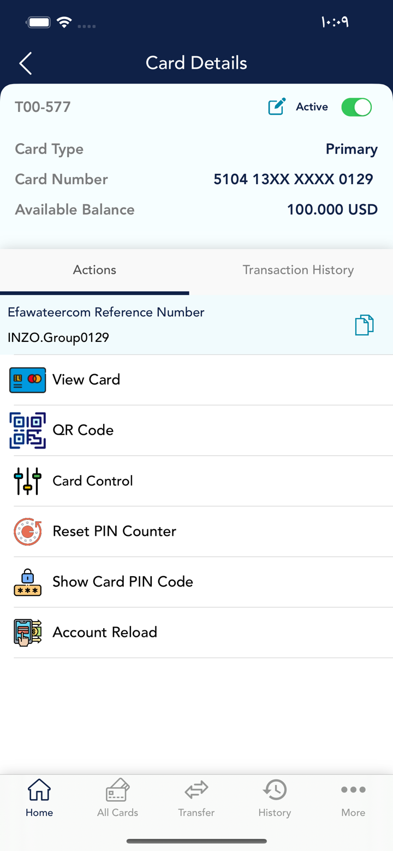Open the Transfer section
Viewport: 393px width, 851px height.
196,797
